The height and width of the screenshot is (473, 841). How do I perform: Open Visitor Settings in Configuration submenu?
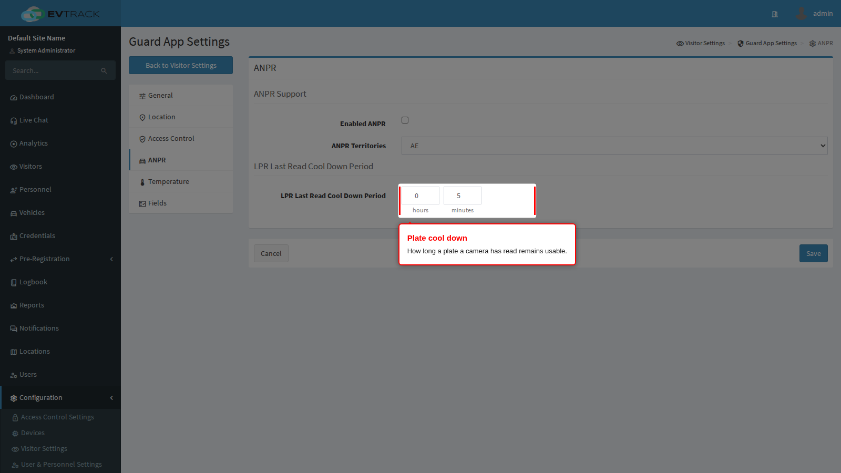(x=60, y=449)
